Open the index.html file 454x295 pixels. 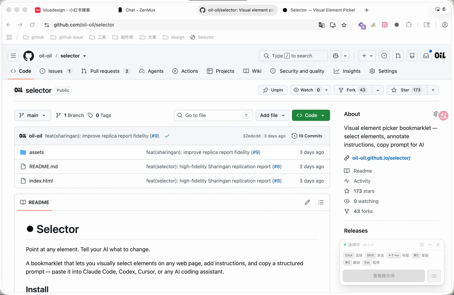(41, 181)
